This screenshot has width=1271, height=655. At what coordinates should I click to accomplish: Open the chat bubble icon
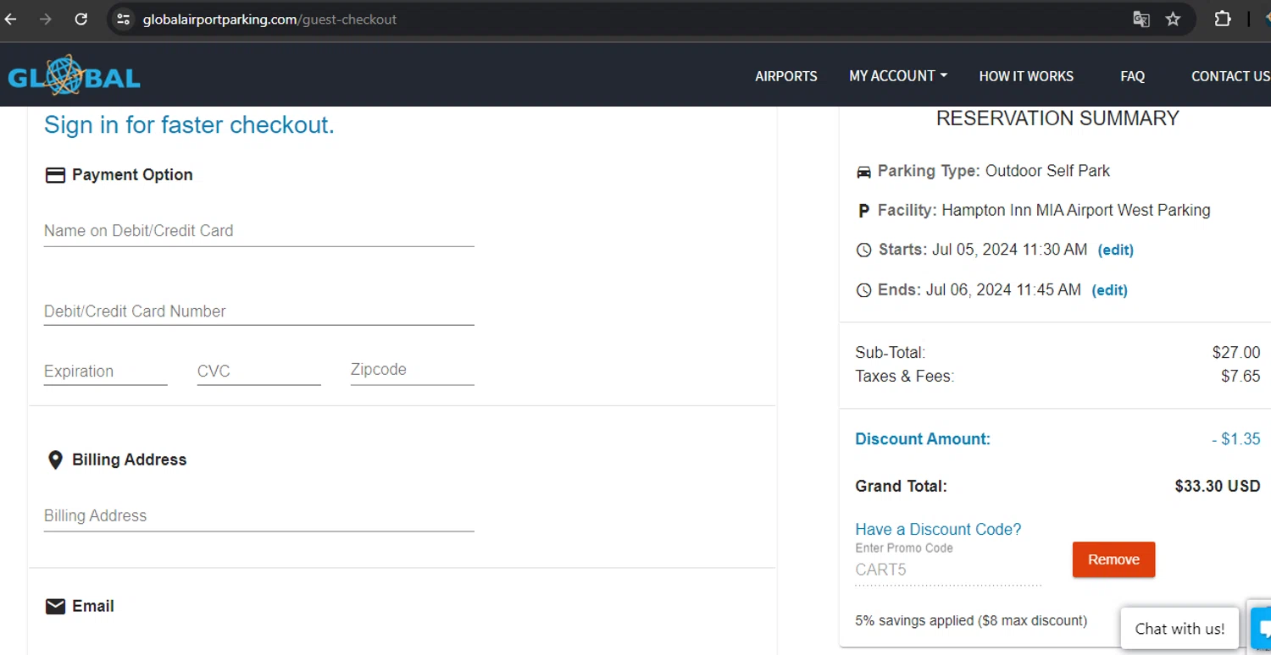(1261, 627)
